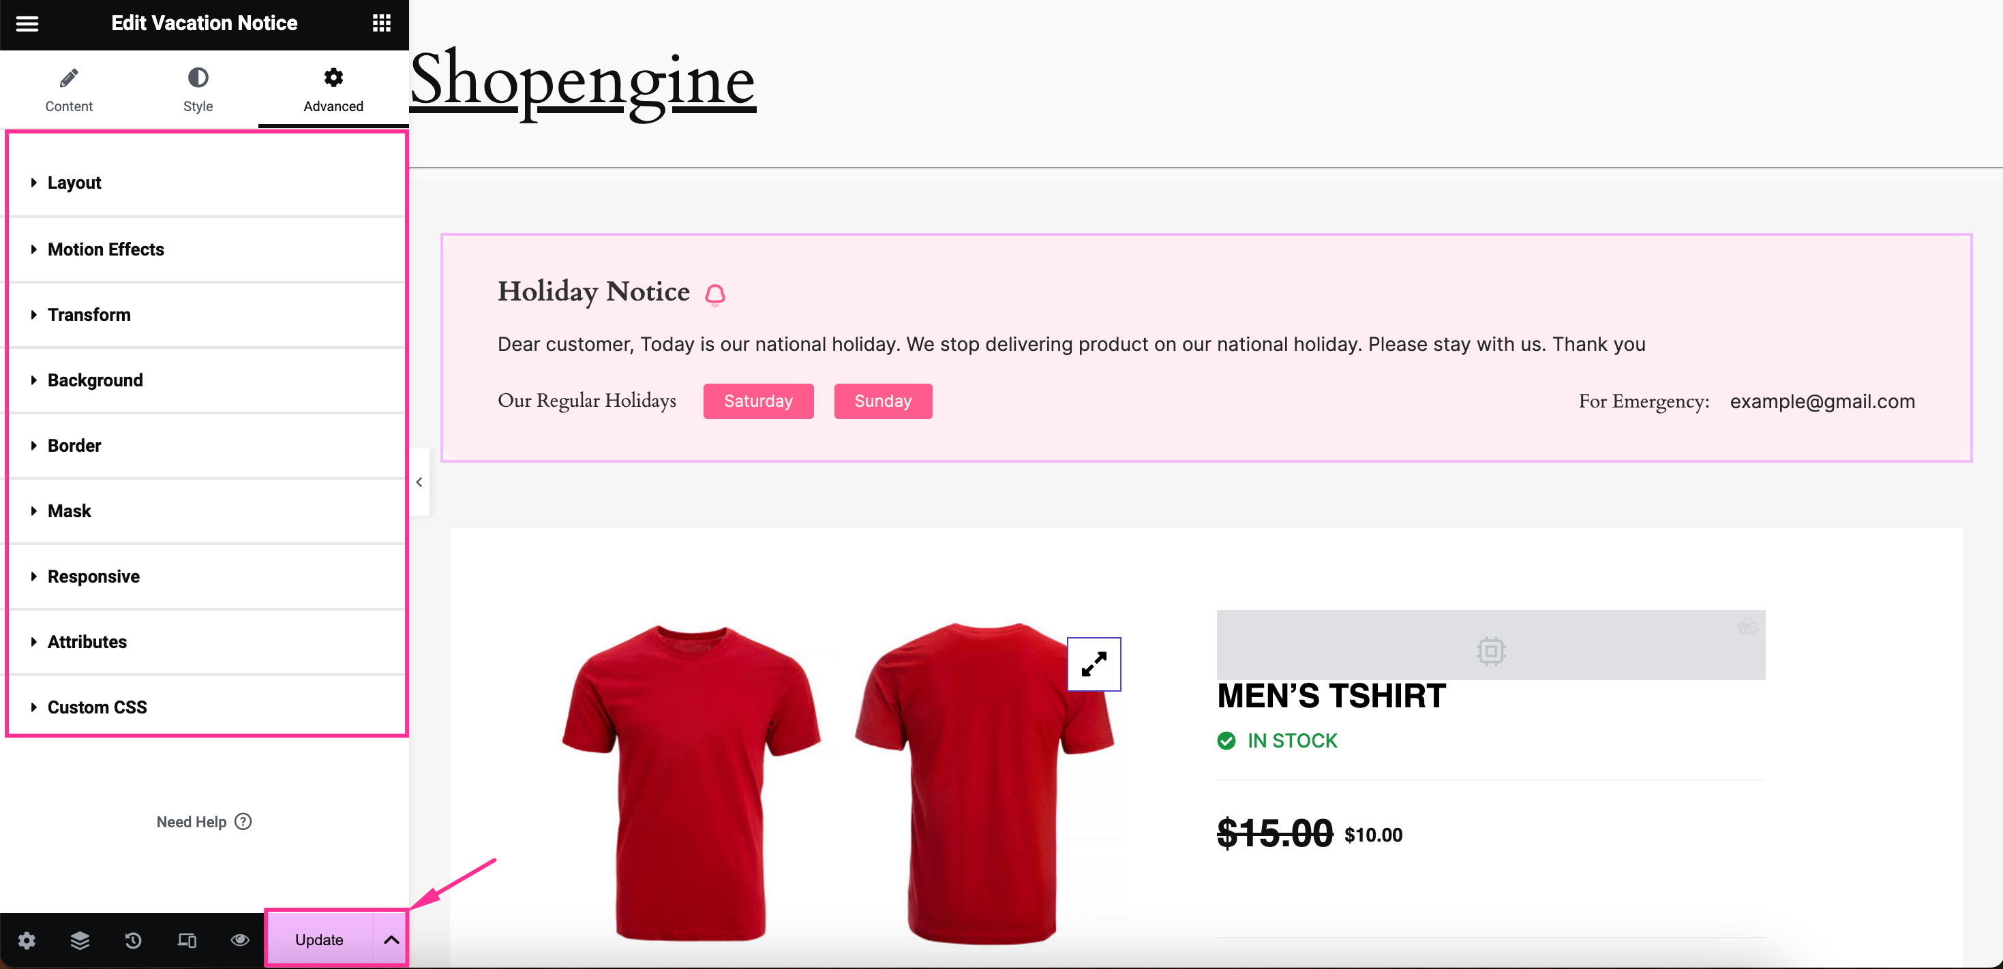
Task: Click the Settings gear icon bottom left
Action: pos(25,941)
